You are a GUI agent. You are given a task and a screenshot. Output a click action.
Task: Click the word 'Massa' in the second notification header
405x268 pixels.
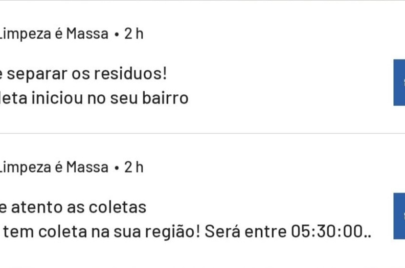point(87,167)
